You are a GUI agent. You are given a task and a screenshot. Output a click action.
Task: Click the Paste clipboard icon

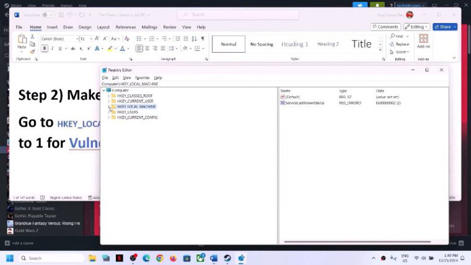click(x=22, y=42)
